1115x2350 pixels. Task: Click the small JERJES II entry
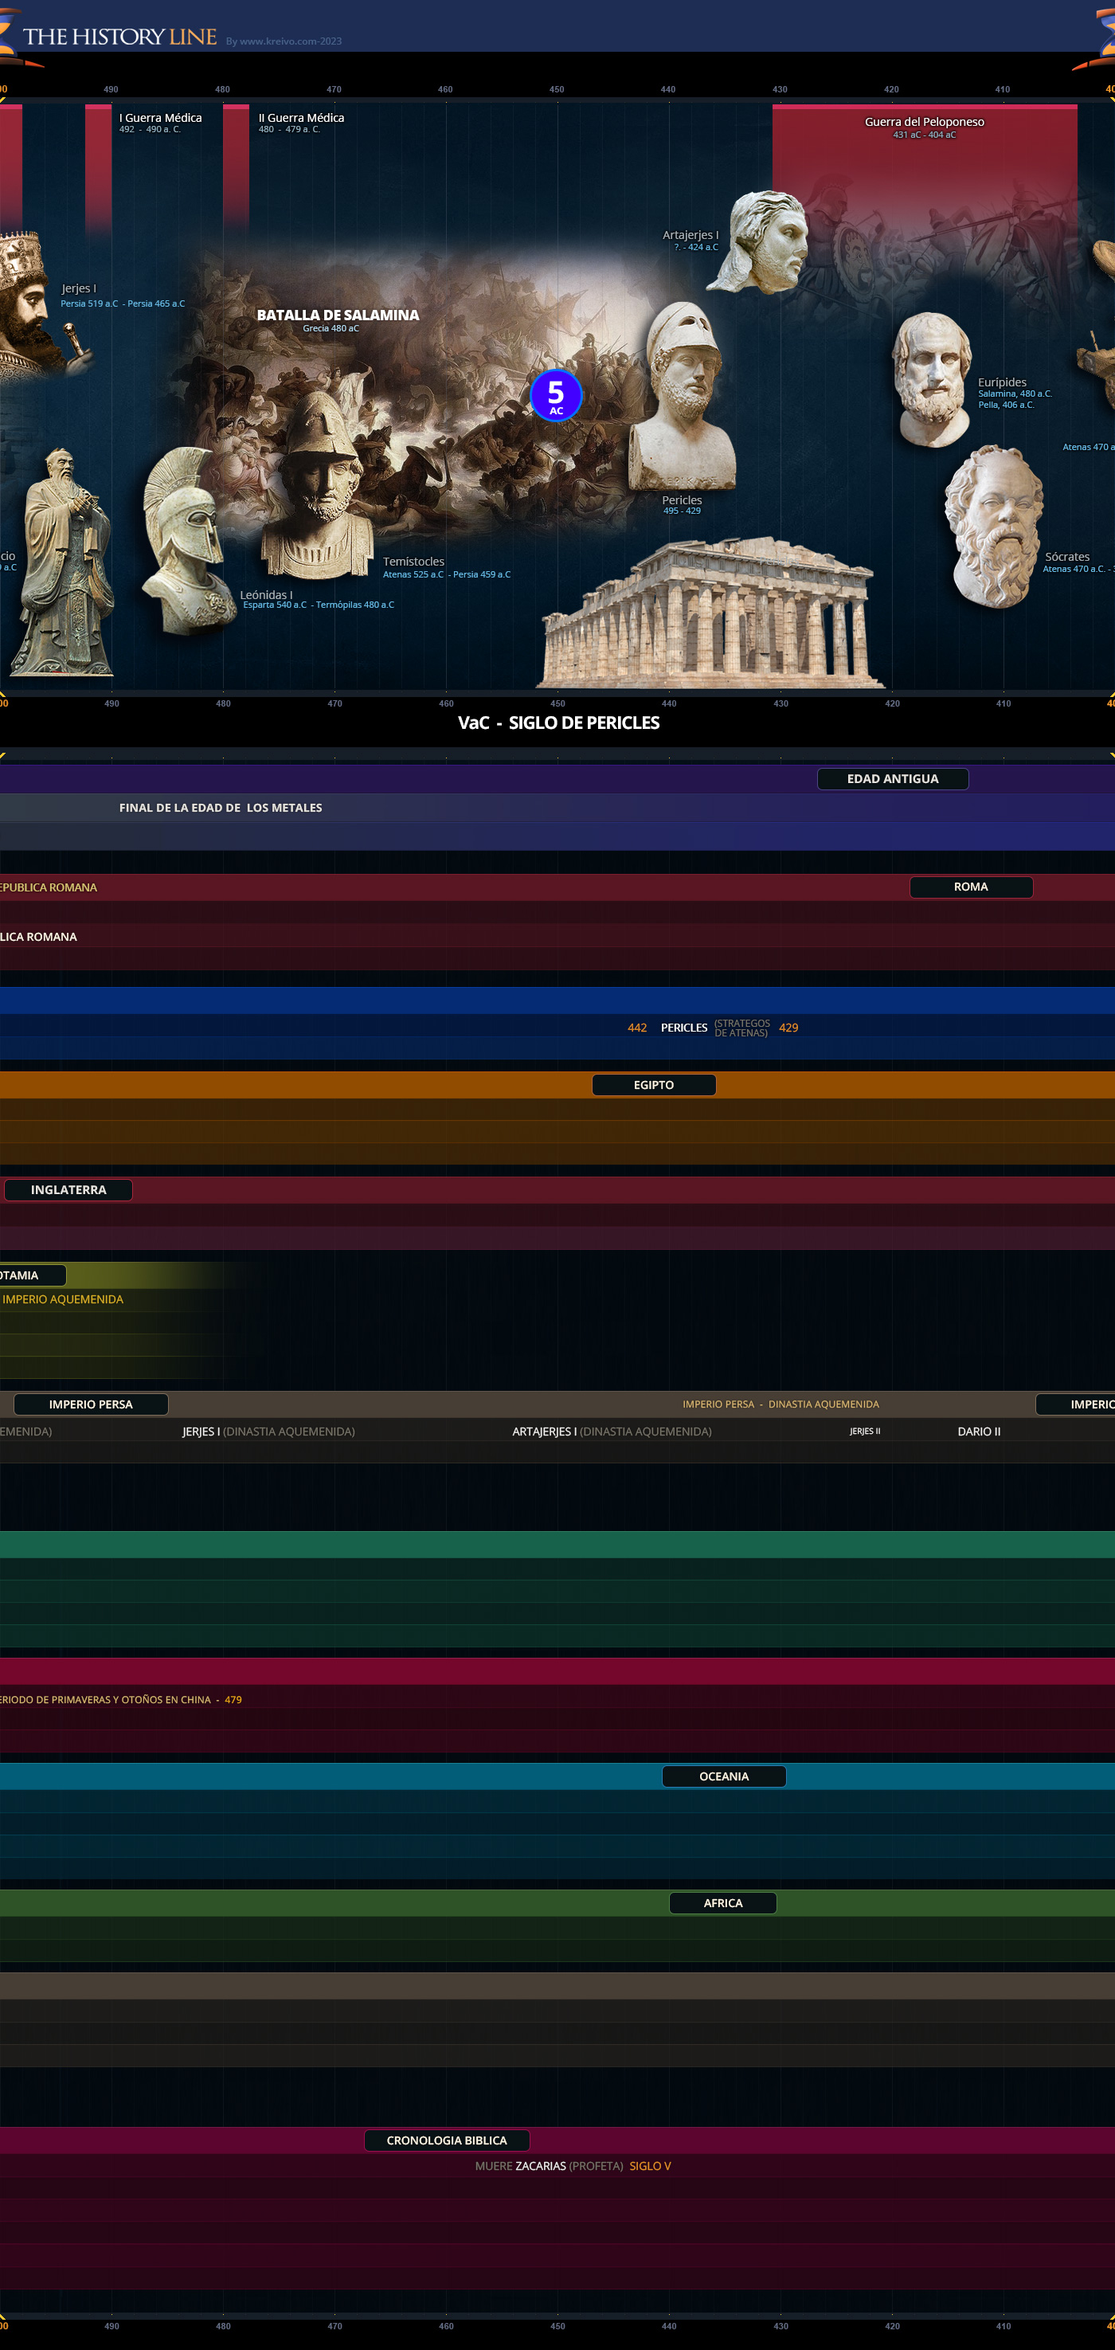click(865, 1432)
